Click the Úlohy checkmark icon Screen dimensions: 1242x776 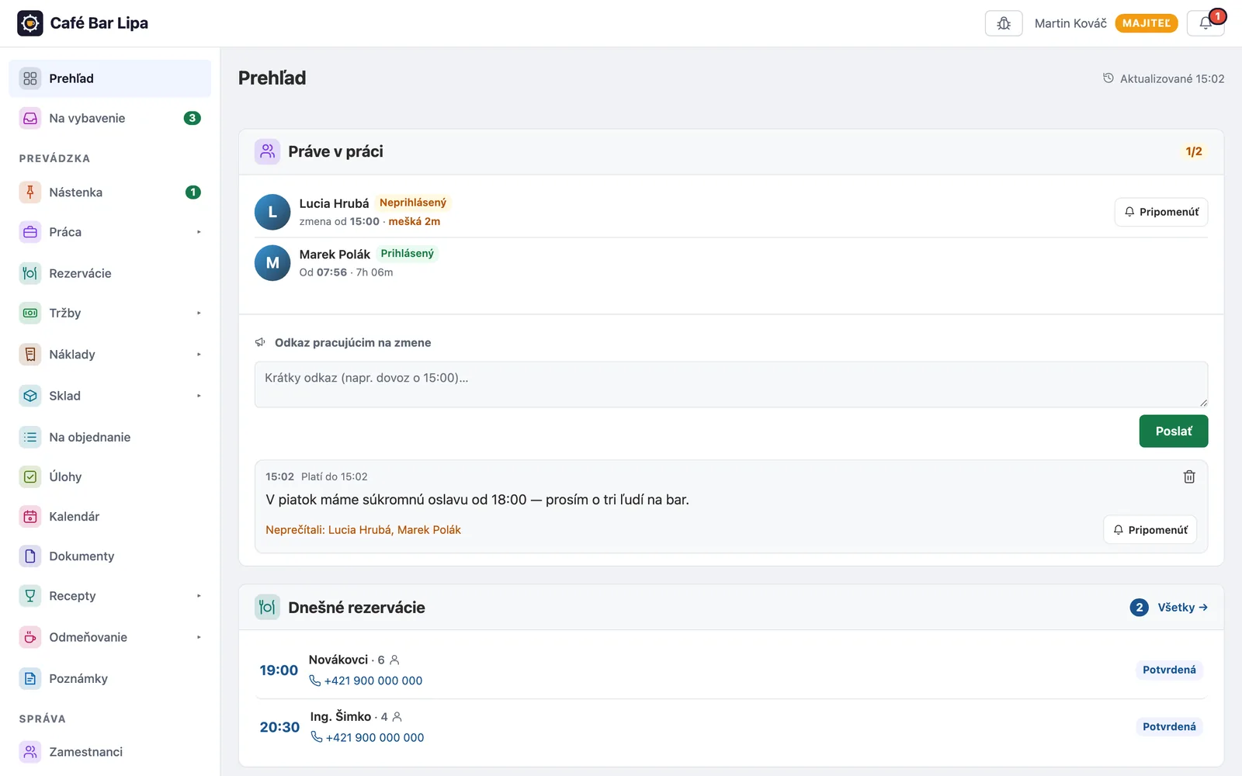tap(30, 476)
